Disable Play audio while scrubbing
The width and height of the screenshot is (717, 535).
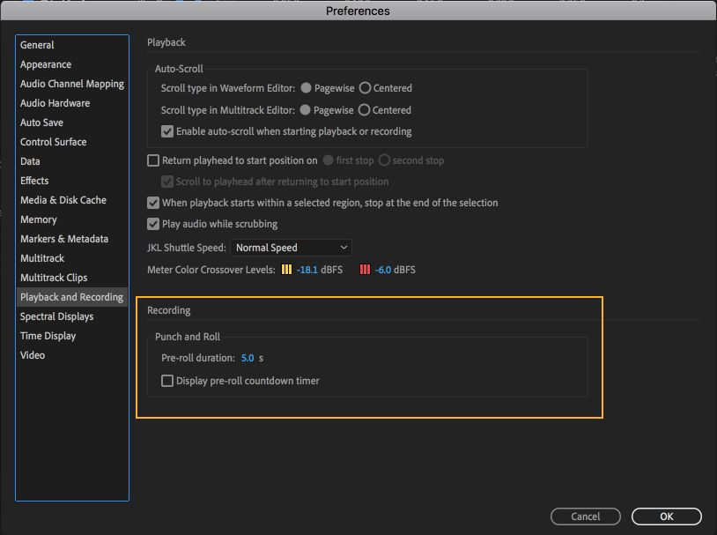(152, 224)
